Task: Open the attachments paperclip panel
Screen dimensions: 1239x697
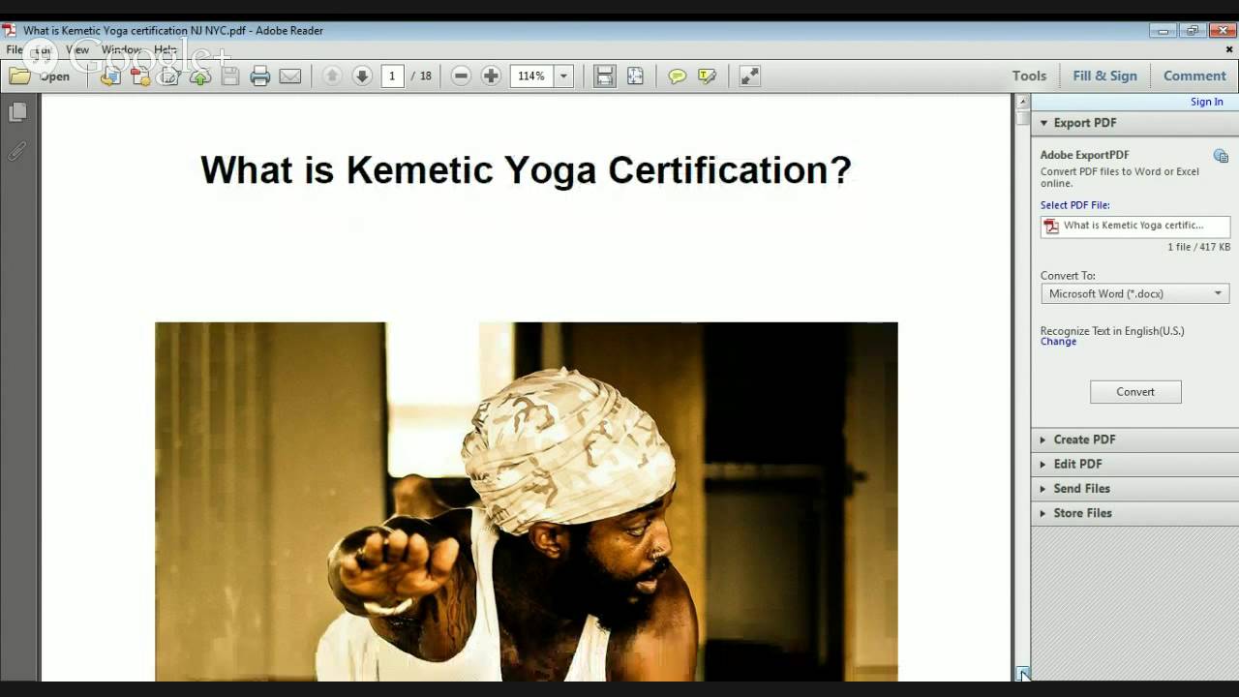Action: pyautogui.click(x=17, y=151)
